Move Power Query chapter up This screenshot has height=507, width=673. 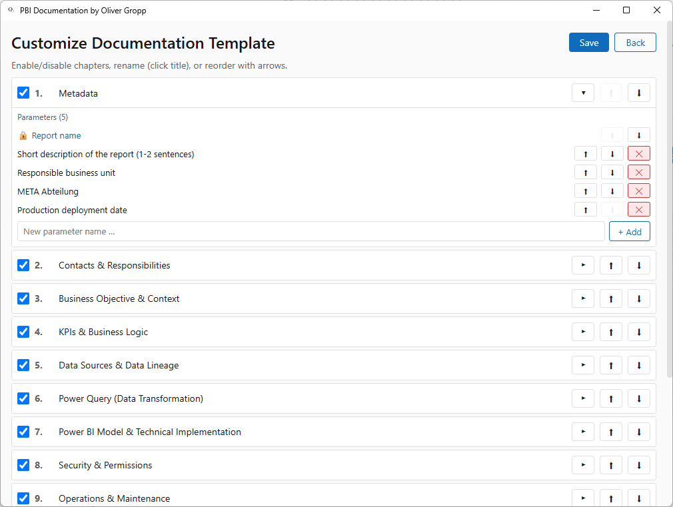coord(611,398)
